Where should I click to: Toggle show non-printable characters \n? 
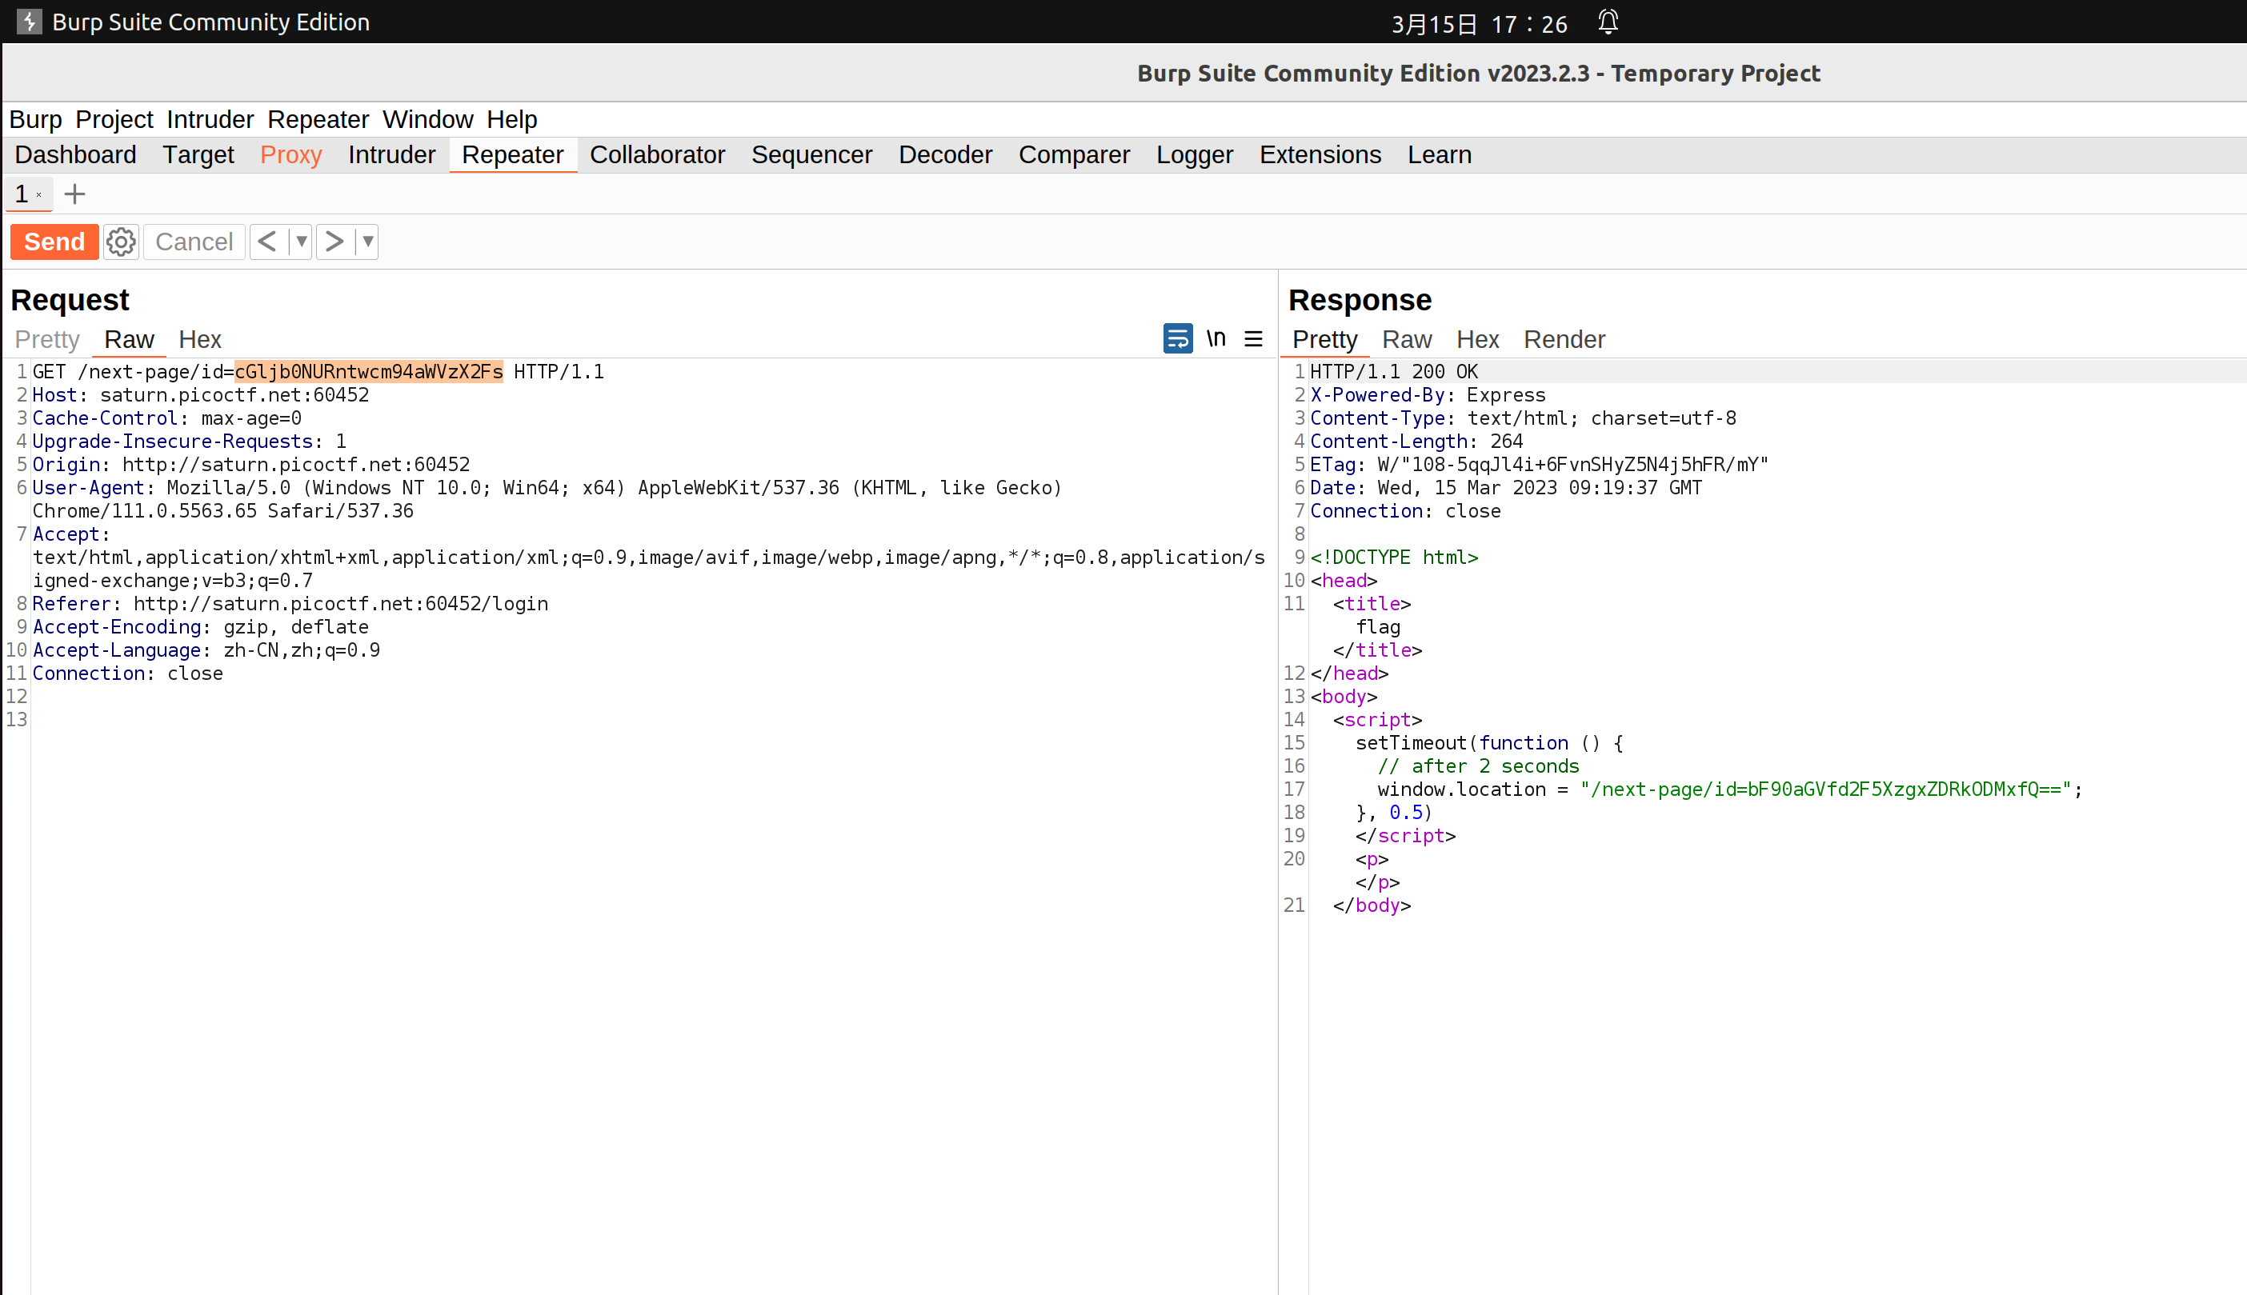click(x=1216, y=339)
